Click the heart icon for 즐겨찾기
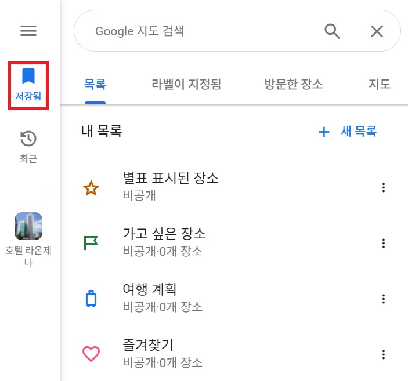 [x=91, y=354]
